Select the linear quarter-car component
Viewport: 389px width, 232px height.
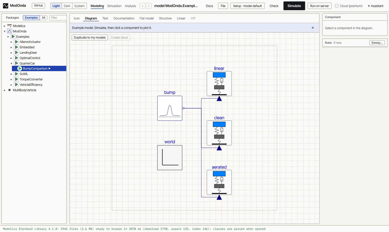[x=219, y=84]
